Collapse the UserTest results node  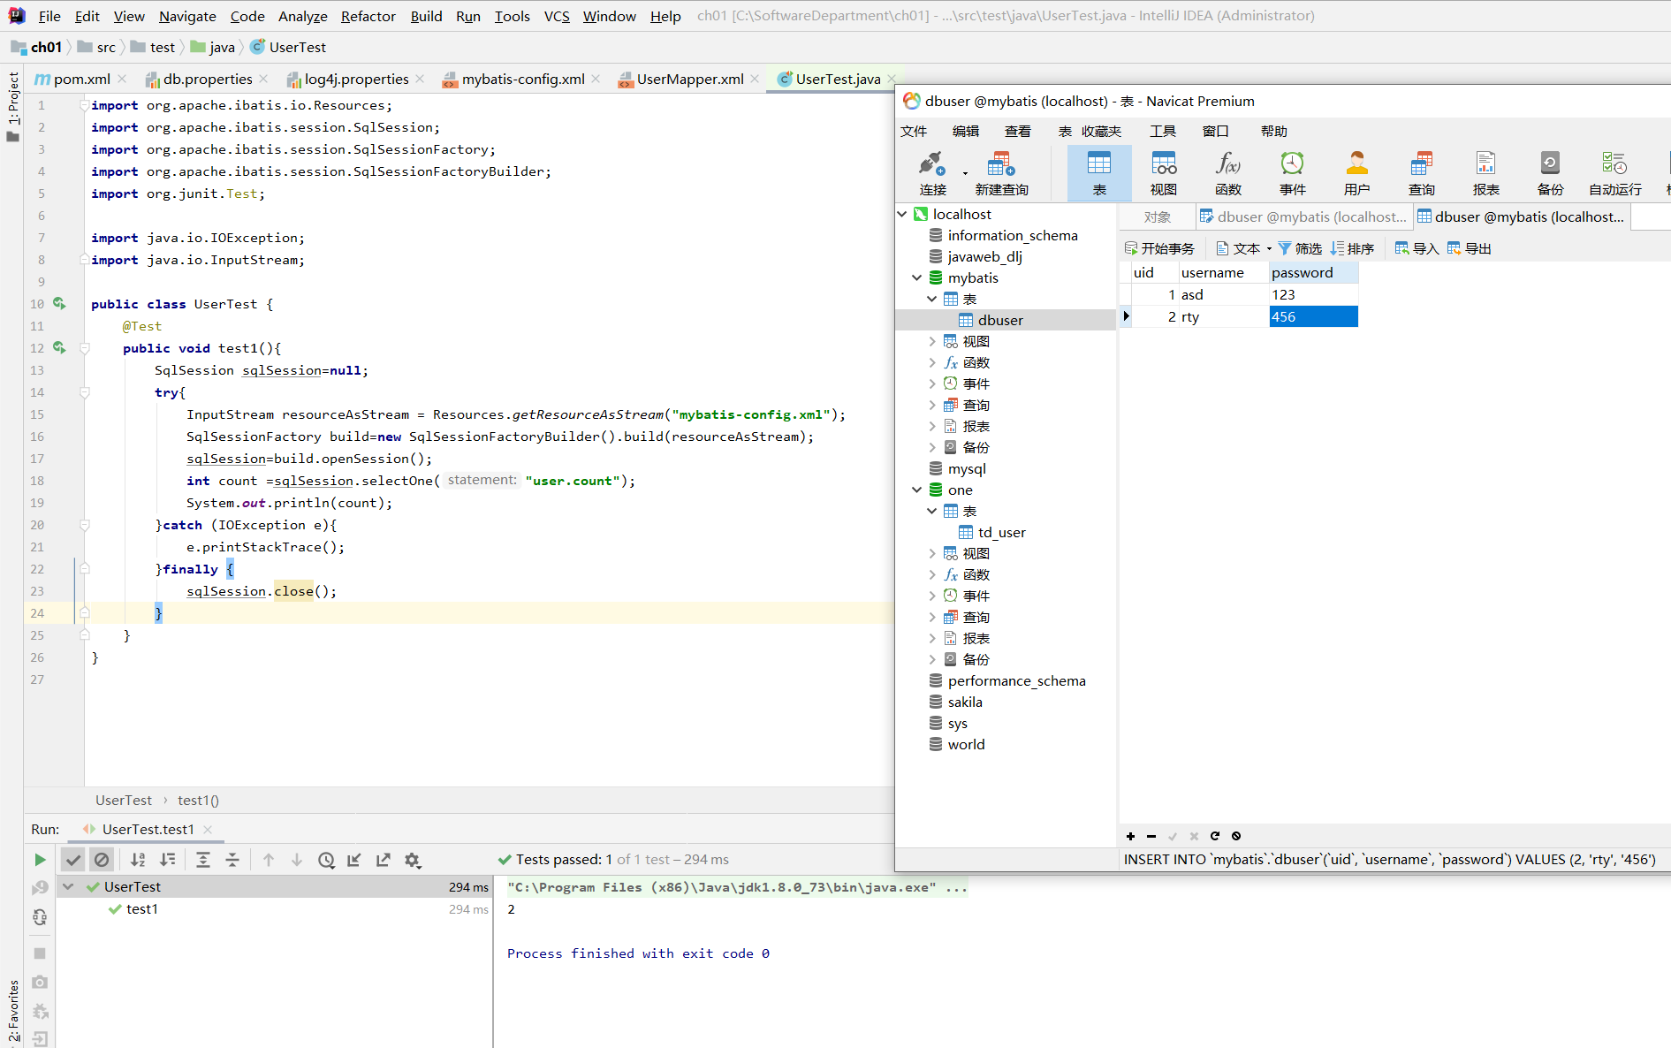68,886
